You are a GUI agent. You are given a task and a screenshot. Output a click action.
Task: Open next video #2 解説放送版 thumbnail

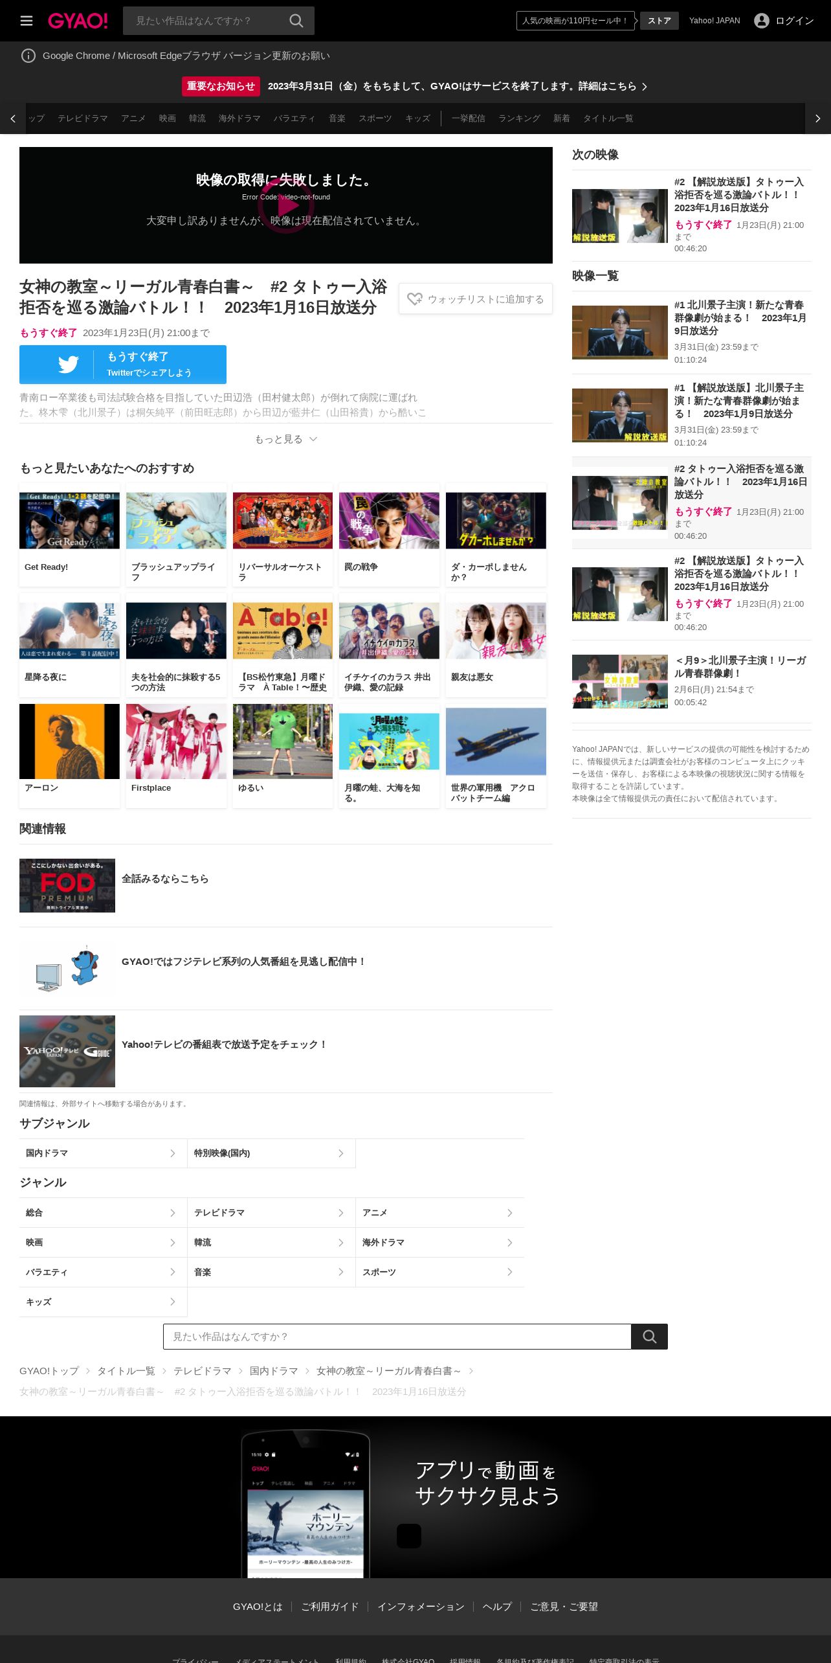(x=620, y=216)
